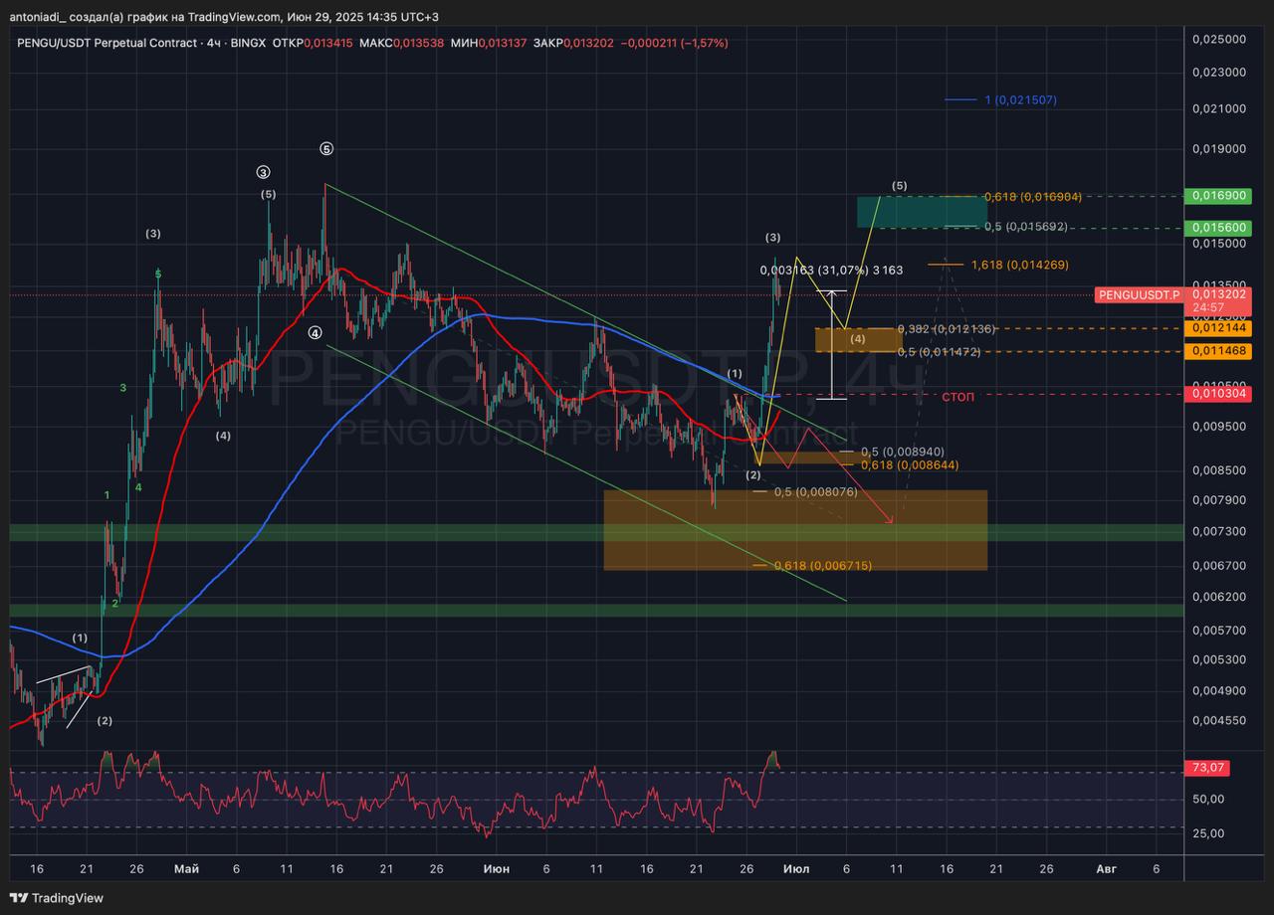Click the 0,021000 price axis label
Screen dimensions: 1274x915
point(1218,108)
